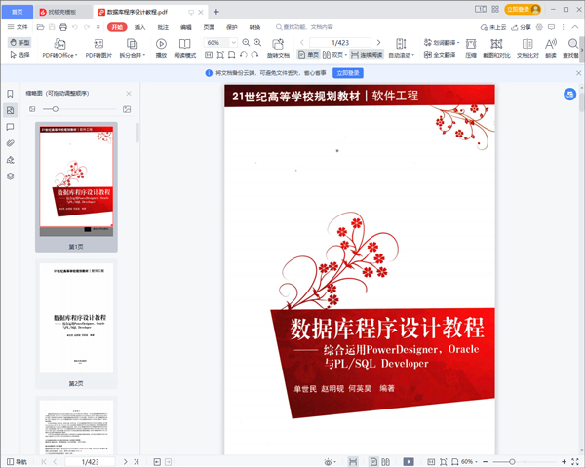Go to next page with ribbon arrow
This screenshot has height=468, width=585.
tap(378, 42)
